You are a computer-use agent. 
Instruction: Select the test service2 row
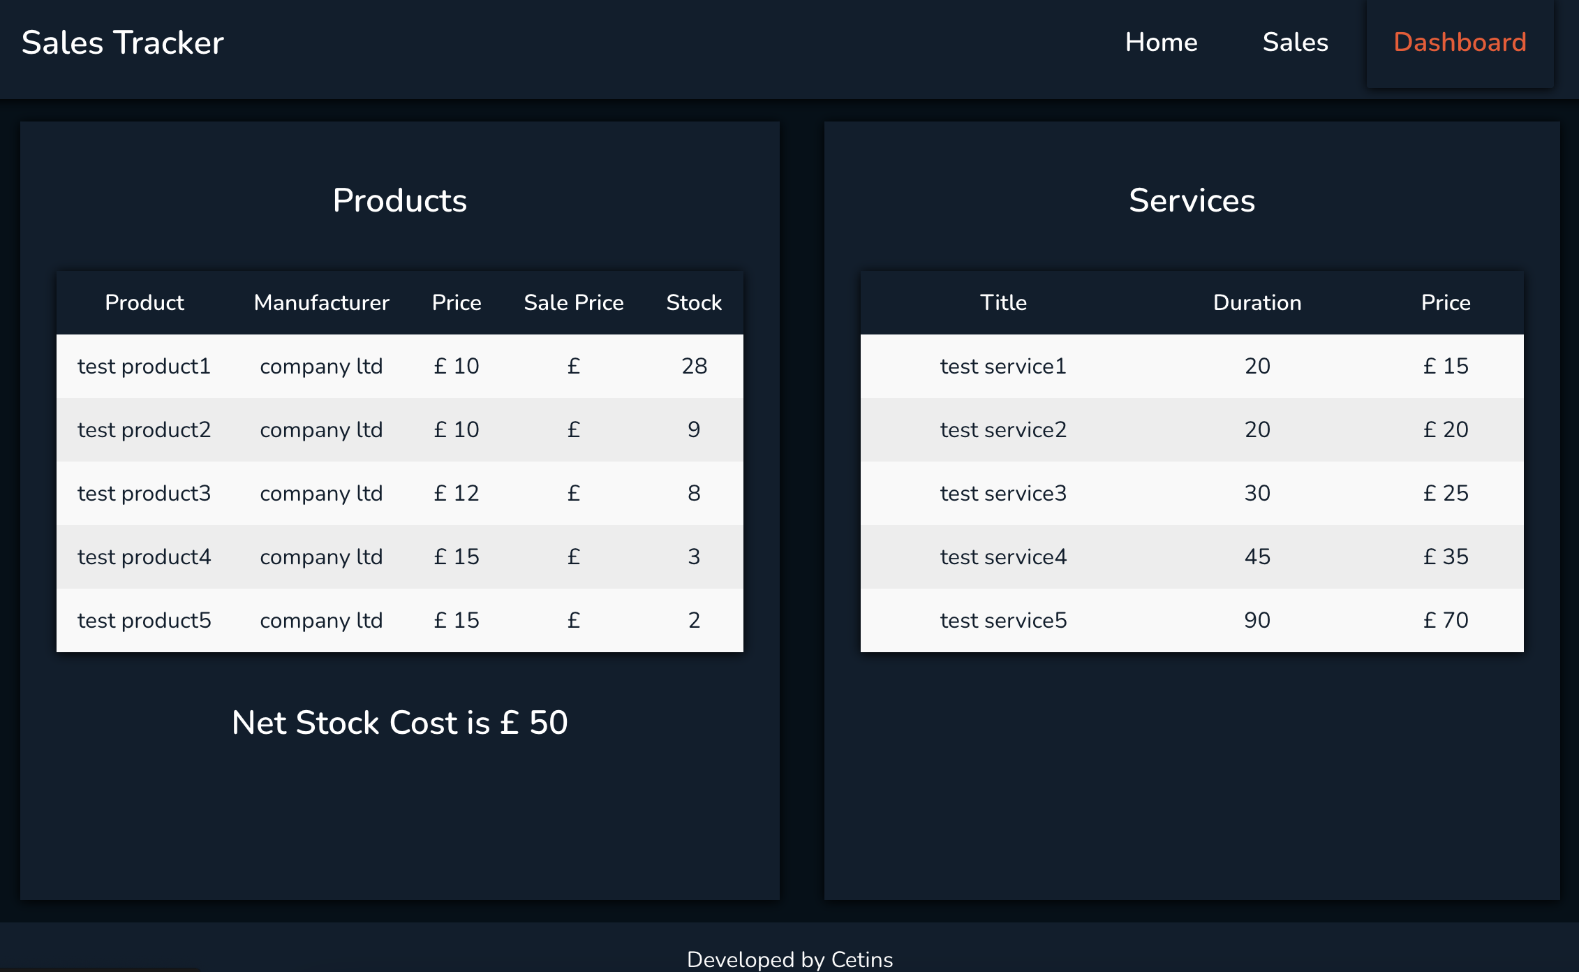coord(1190,429)
